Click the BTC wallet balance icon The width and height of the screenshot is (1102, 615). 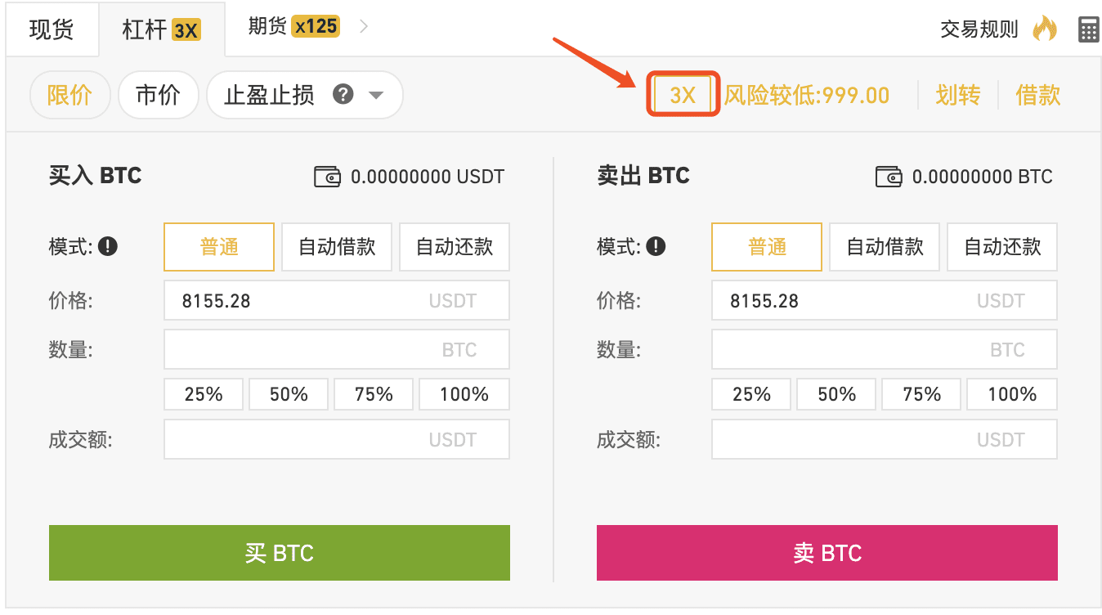pyautogui.click(x=889, y=177)
